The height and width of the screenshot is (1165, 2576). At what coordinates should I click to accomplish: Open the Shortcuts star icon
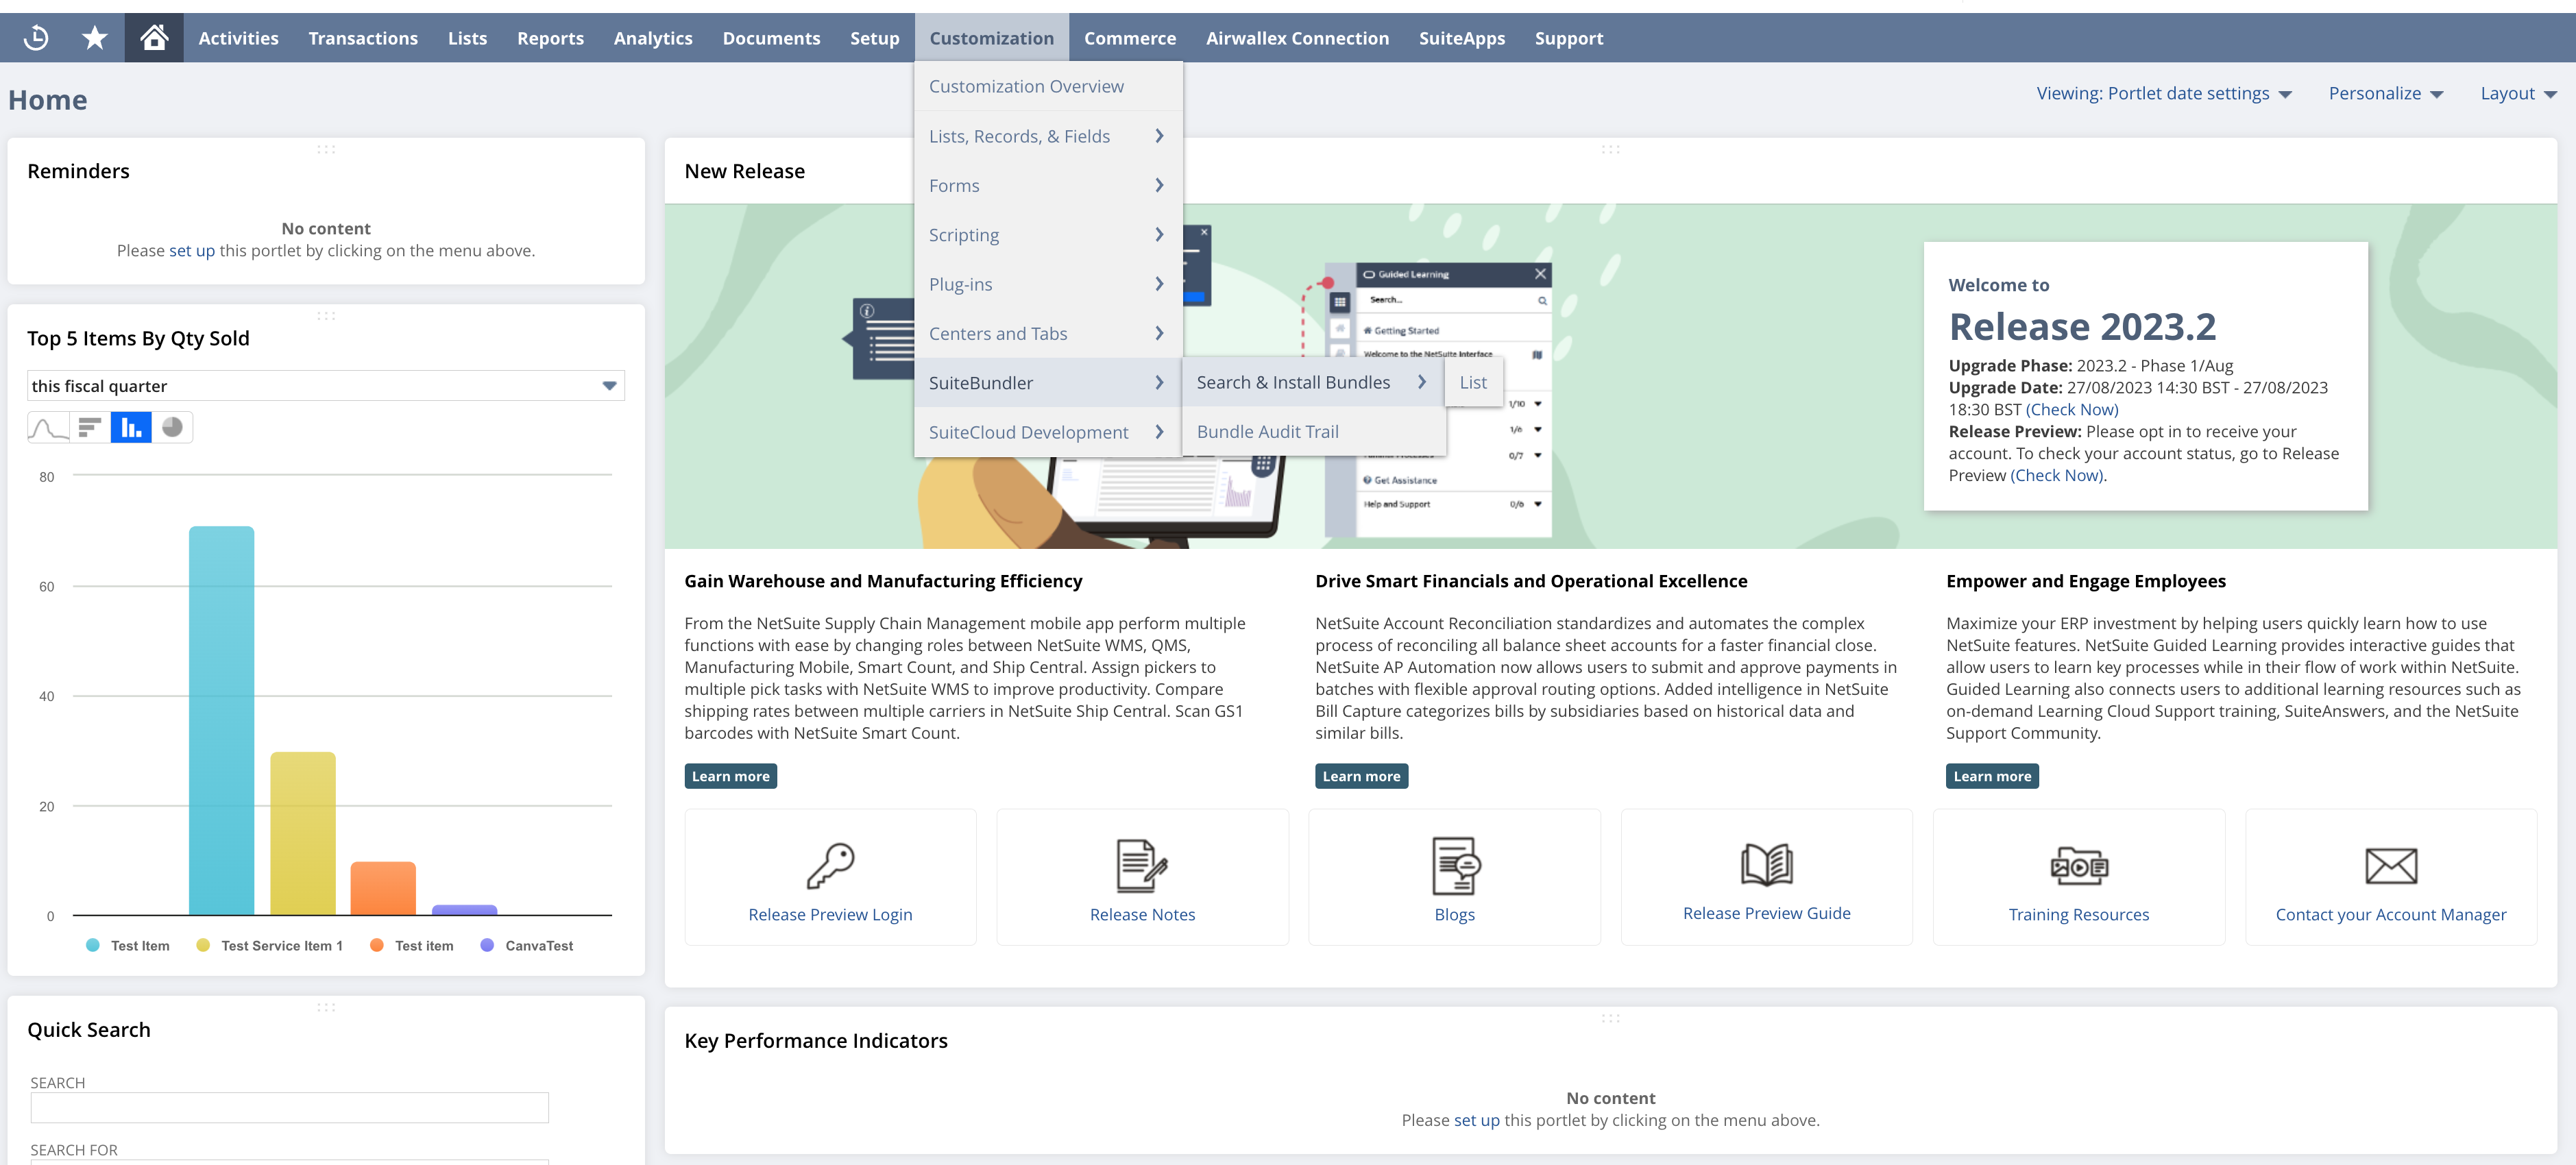tap(95, 38)
